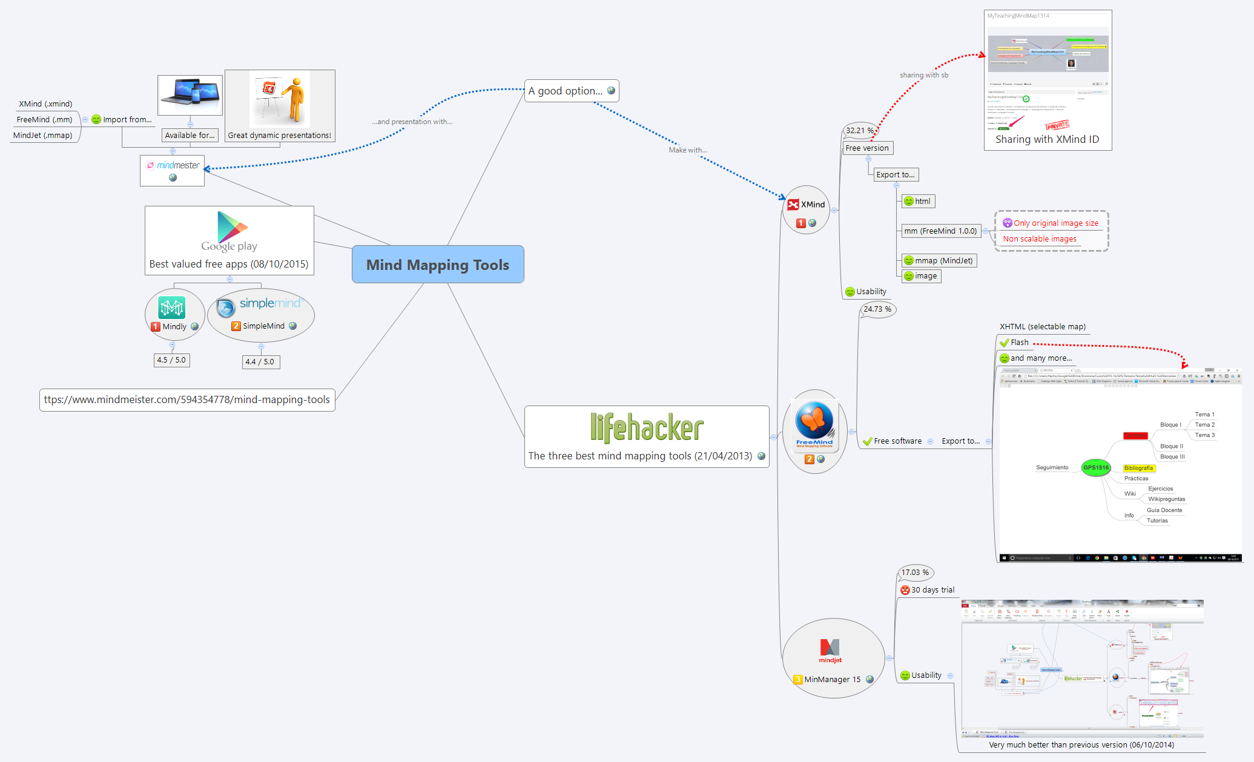Open the mindmeister.com mind-mapping-tools URL node
1254x762 pixels.
(186, 399)
